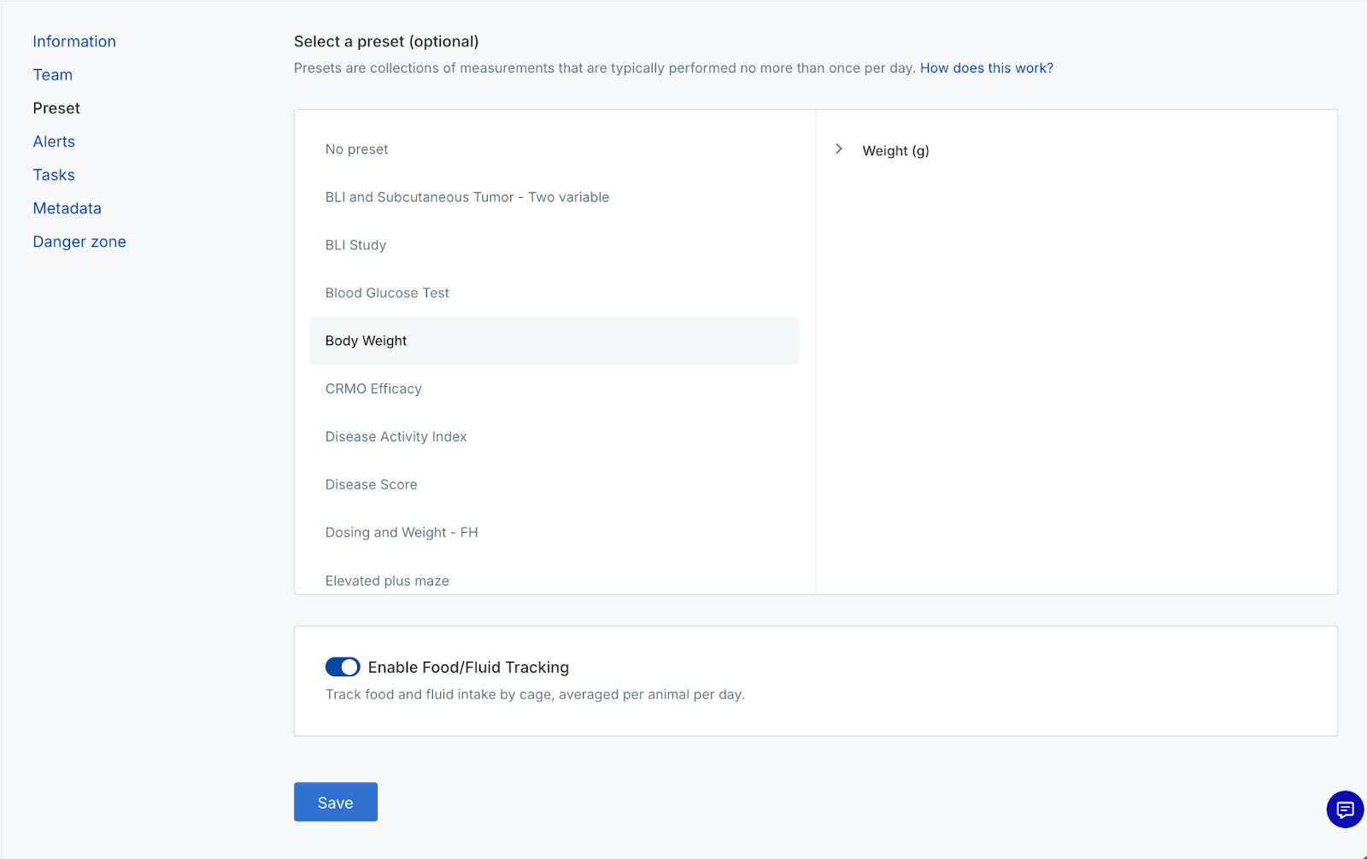Expand the Weight (g) measurement chevron
Screen dimensions: 1367x859
pyautogui.click(x=839, y=149)
